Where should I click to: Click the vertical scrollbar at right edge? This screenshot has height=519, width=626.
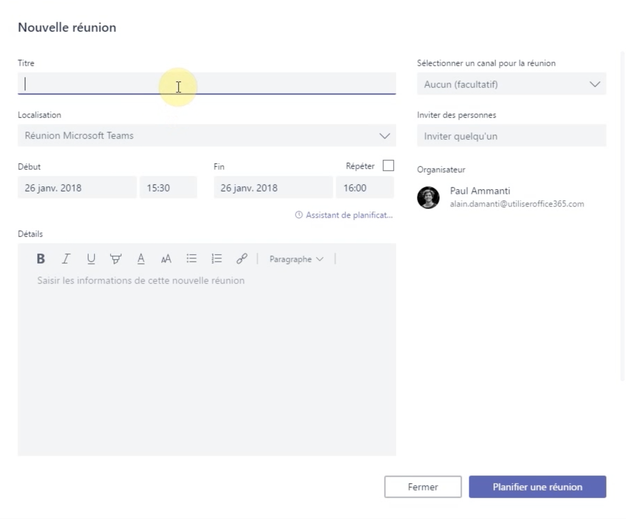[x=622, y=216]
